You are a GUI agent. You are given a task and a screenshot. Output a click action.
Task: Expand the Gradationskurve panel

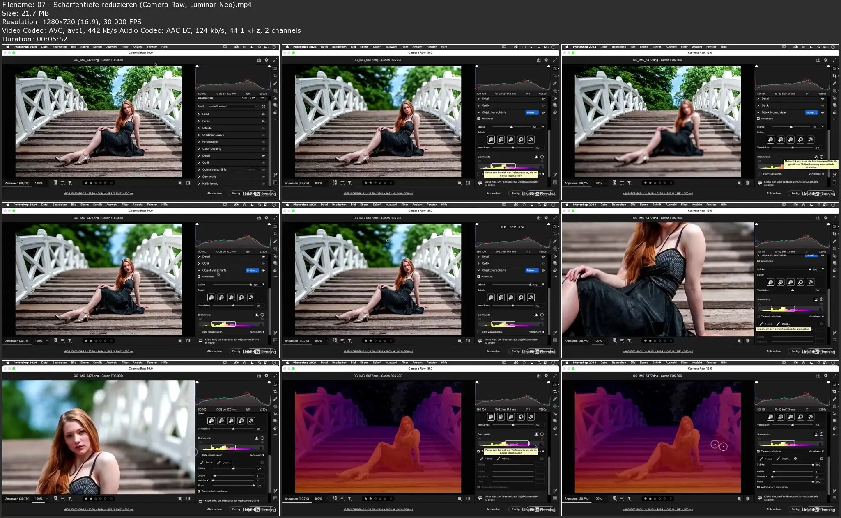[213, 135]
